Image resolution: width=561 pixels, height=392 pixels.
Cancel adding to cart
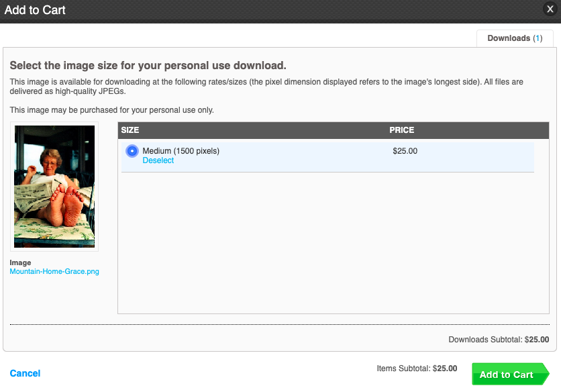pyautogui.click(x=25, y=373)
